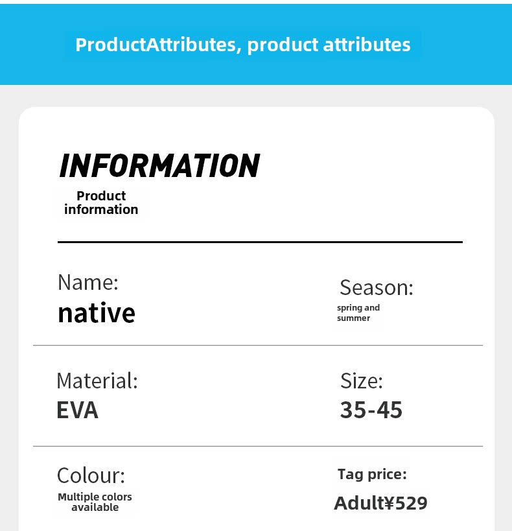Viewport: 512px width, 531px height.
Task: Select the 'EVA' material value
Action: [x=77, y=410]
